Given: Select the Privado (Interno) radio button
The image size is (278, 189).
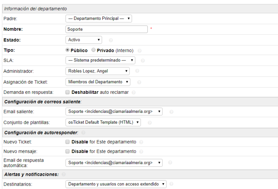Looking at the screenshot, I should click(94, 50).
